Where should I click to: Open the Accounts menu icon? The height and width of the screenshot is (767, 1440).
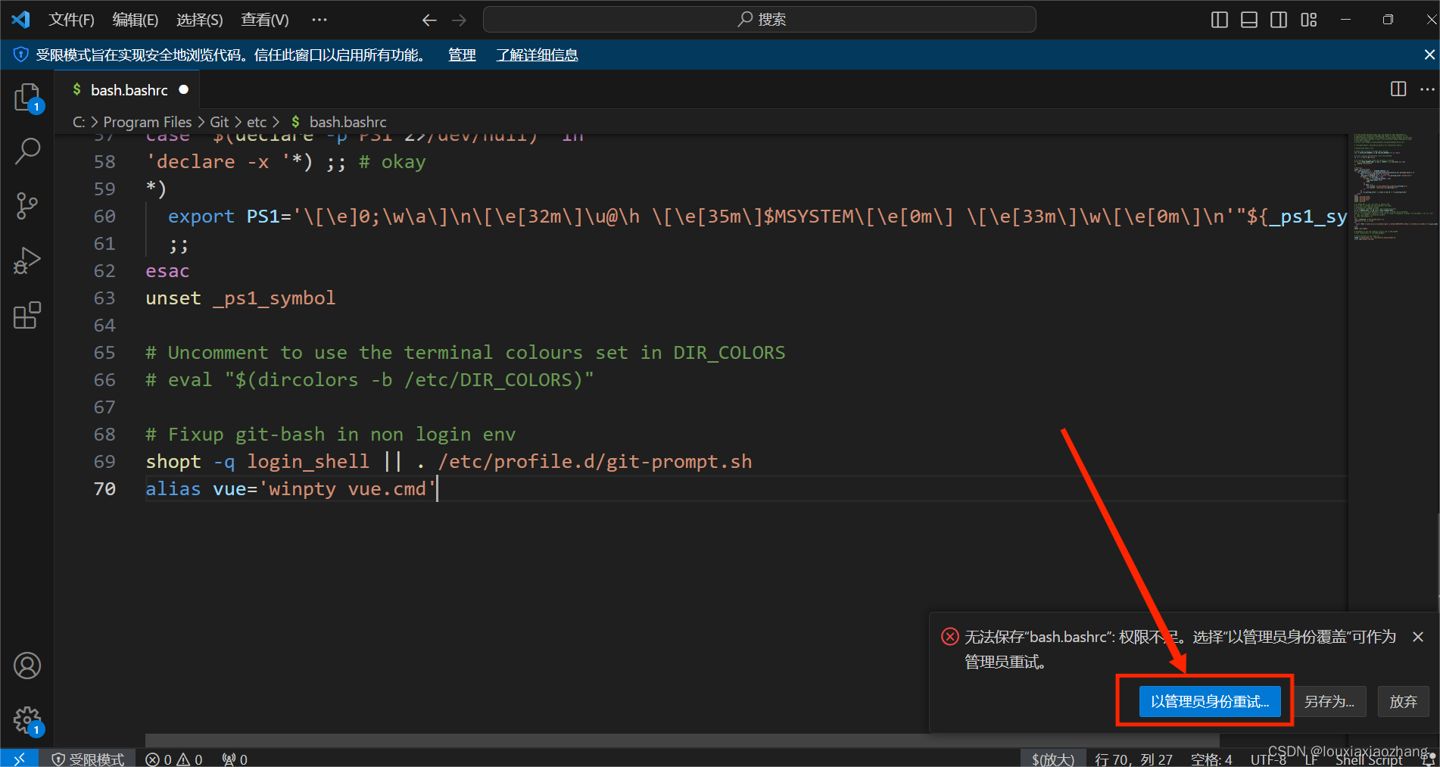[27, 666]
